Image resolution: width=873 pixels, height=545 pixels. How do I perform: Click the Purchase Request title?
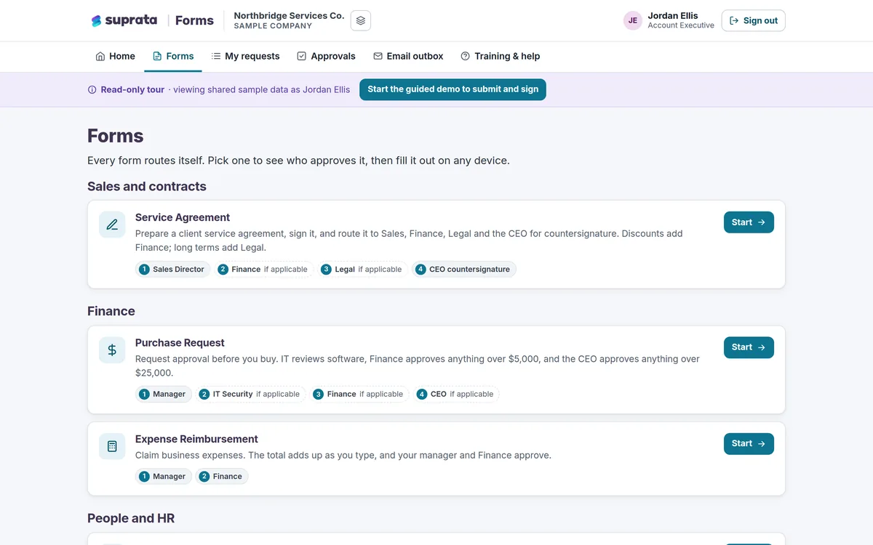180,343
